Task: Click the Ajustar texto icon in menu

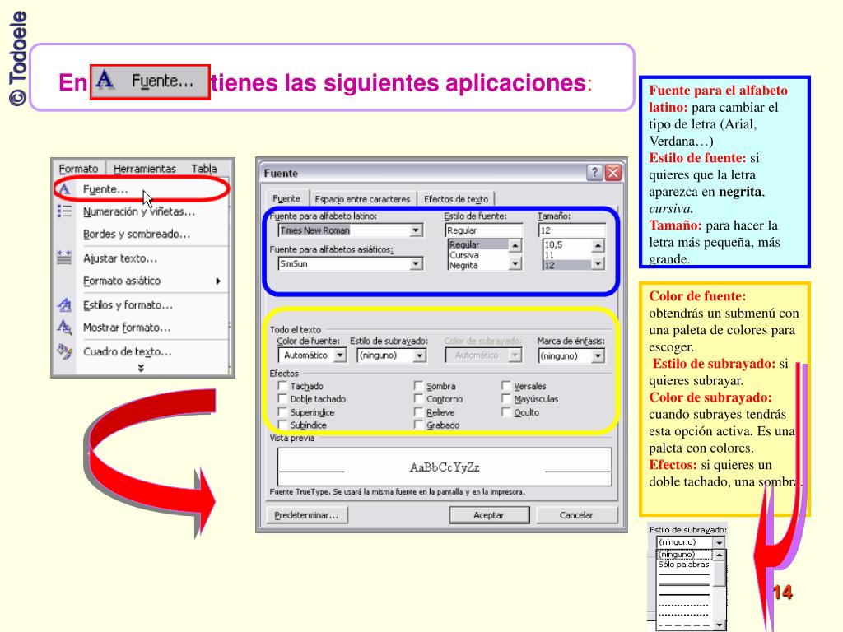Action: click(x=64, y=258)
